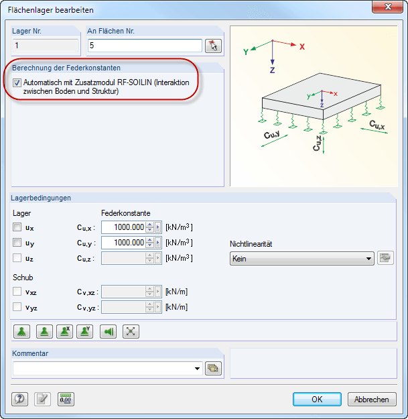The image size is (408, 419).
Task: Close the Flächenlager bearbeiten dialog
Action: (388, 7)
